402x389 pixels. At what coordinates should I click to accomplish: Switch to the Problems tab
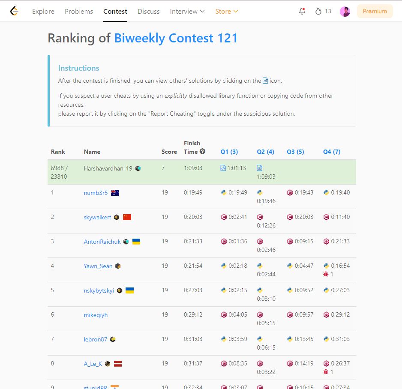(79, 12)
